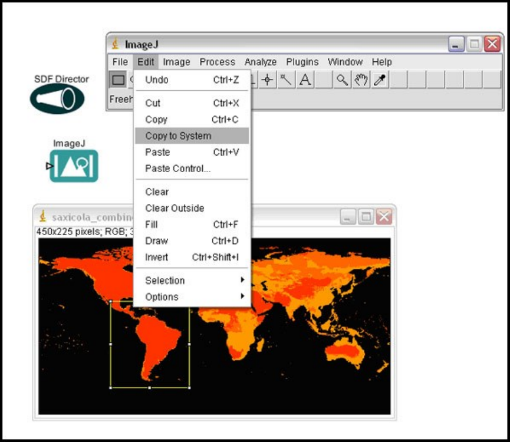This screenshot has width=510, height=442.
Task: Open the Plugins menu
Action: tap(302, 62)
